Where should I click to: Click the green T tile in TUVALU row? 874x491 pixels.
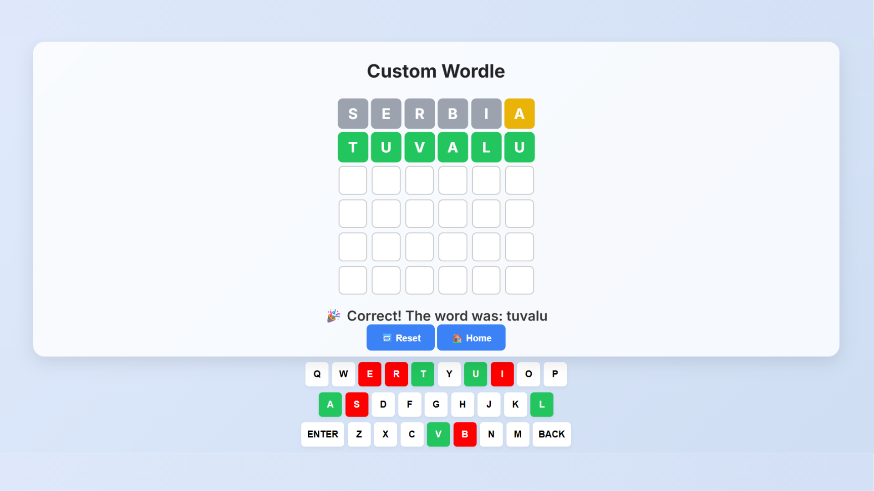[x=353, y=147]
